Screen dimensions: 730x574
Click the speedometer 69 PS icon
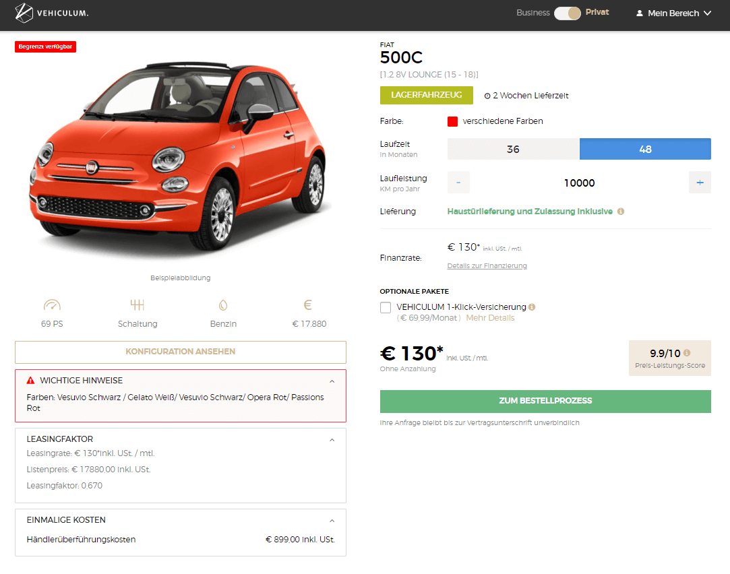pos(52,305)
